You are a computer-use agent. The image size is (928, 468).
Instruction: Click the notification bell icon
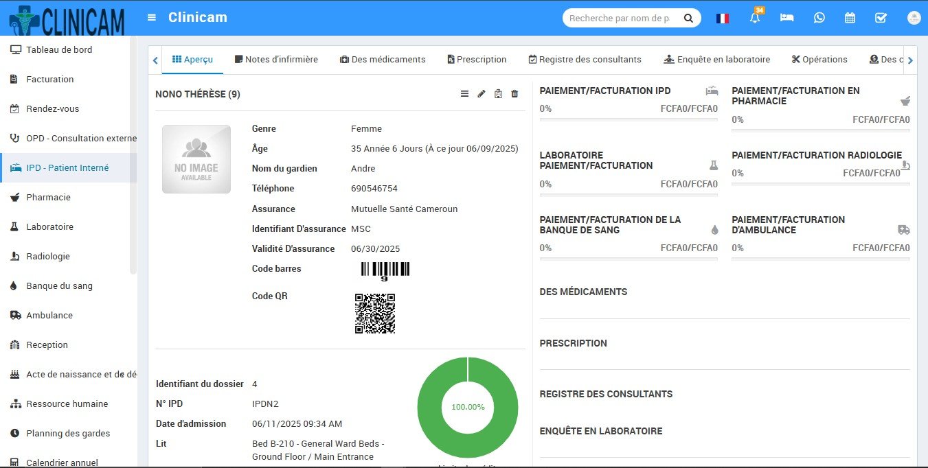pos(755,19)
